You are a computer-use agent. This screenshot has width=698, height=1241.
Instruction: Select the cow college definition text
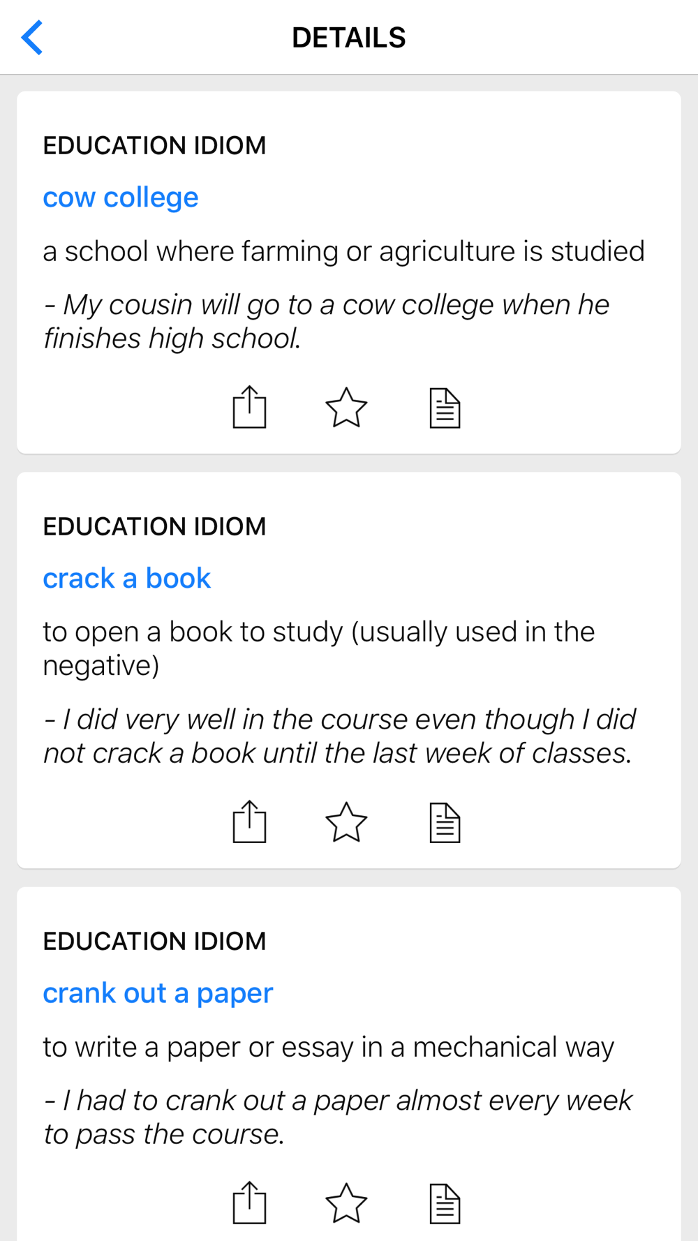coord(343,251)
